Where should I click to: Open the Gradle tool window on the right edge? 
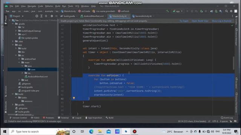coord(236,20)
